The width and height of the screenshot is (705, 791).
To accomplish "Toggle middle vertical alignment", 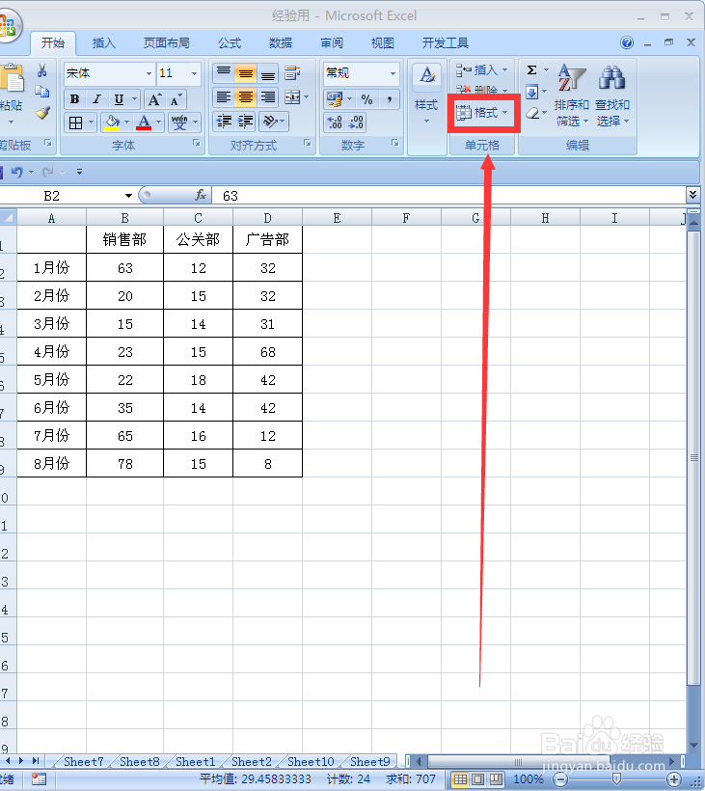I will tap(246, 72).
